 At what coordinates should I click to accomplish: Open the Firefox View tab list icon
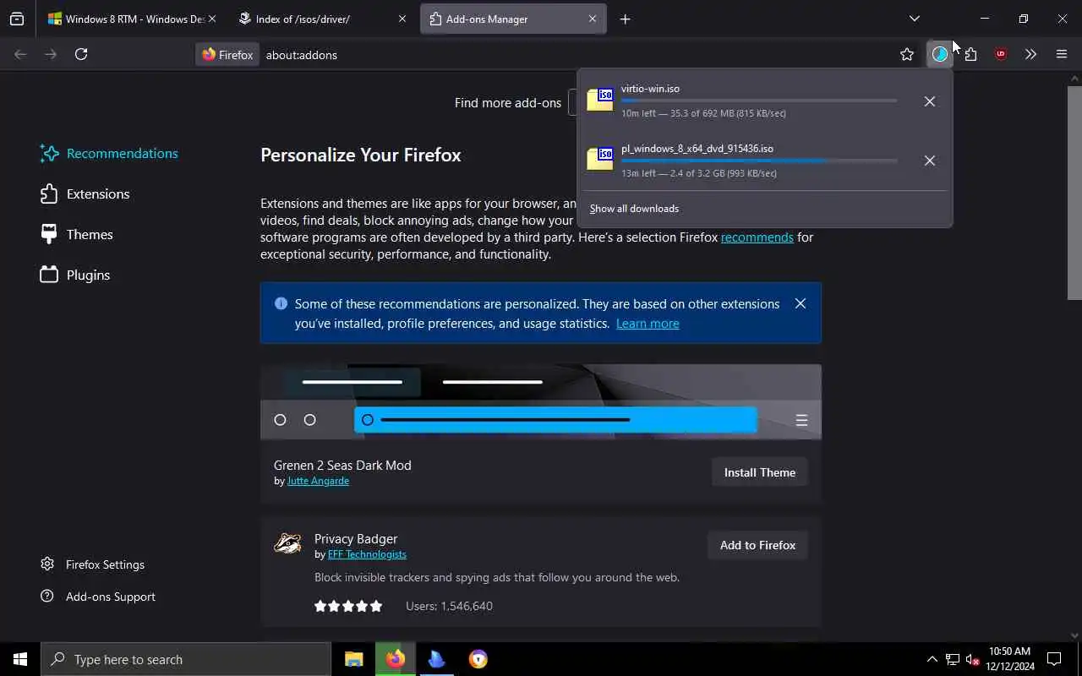coord(17,19)
